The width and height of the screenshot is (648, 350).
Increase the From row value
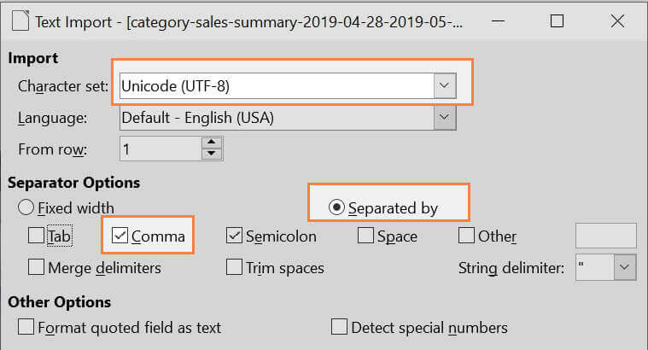coord(212,143)
